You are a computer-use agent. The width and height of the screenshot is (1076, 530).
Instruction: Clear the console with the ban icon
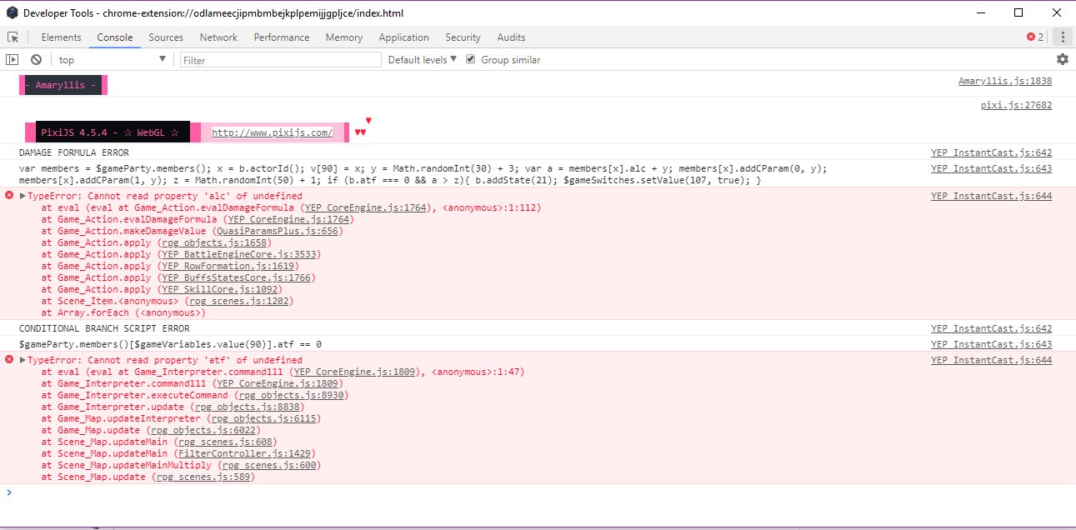click(37, 60)
